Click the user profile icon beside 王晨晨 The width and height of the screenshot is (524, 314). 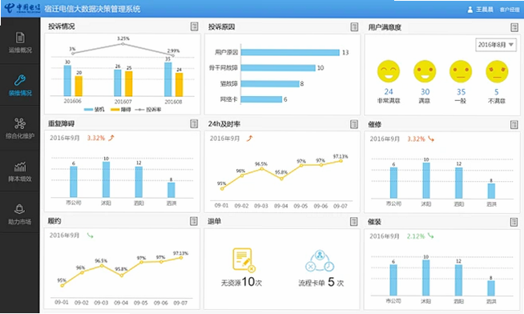[x=470, y=10]
